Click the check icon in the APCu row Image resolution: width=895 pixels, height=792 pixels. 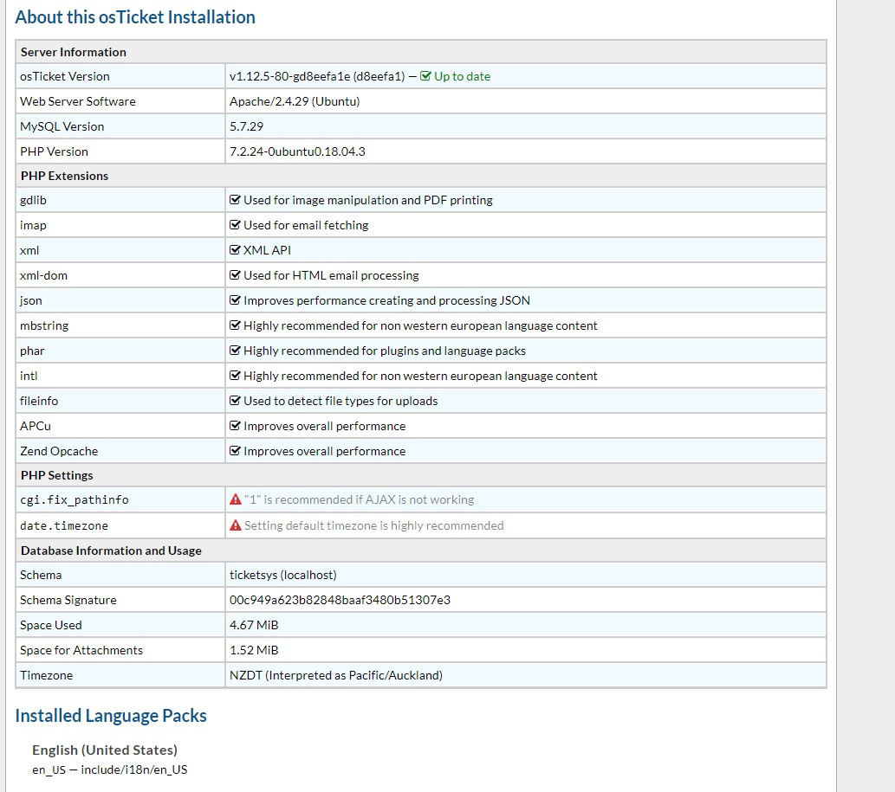coord(235,426)
